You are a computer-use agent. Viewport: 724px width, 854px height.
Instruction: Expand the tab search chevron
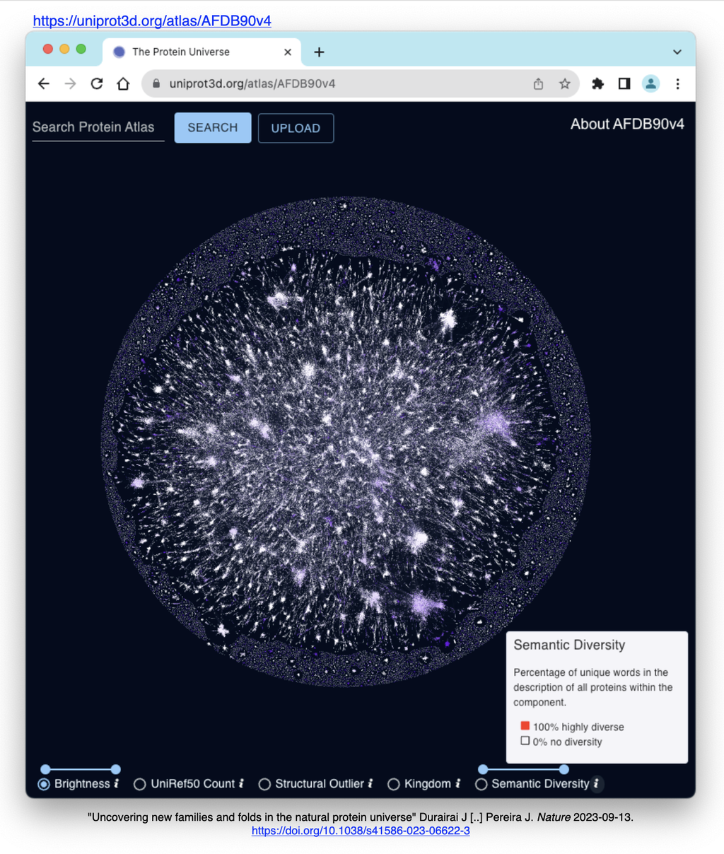(x=677, y=52)
